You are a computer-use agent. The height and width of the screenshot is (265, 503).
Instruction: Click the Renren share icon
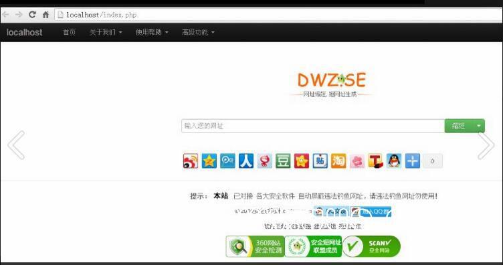tap(246, 161)
